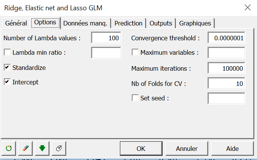Open help with the Aide button
The width and height of the screenshot is (257, 160).
point(232,149)
